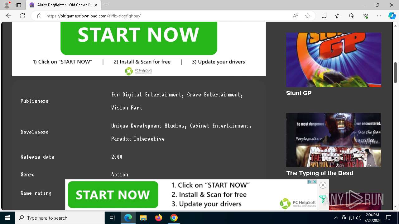The image size is (399, 224).
Task: Click START NOW in bottom ad
Action: coord(113,195)
